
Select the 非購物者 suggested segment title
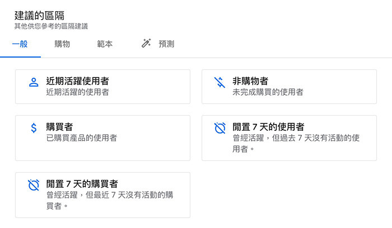[x=250, y=81]
